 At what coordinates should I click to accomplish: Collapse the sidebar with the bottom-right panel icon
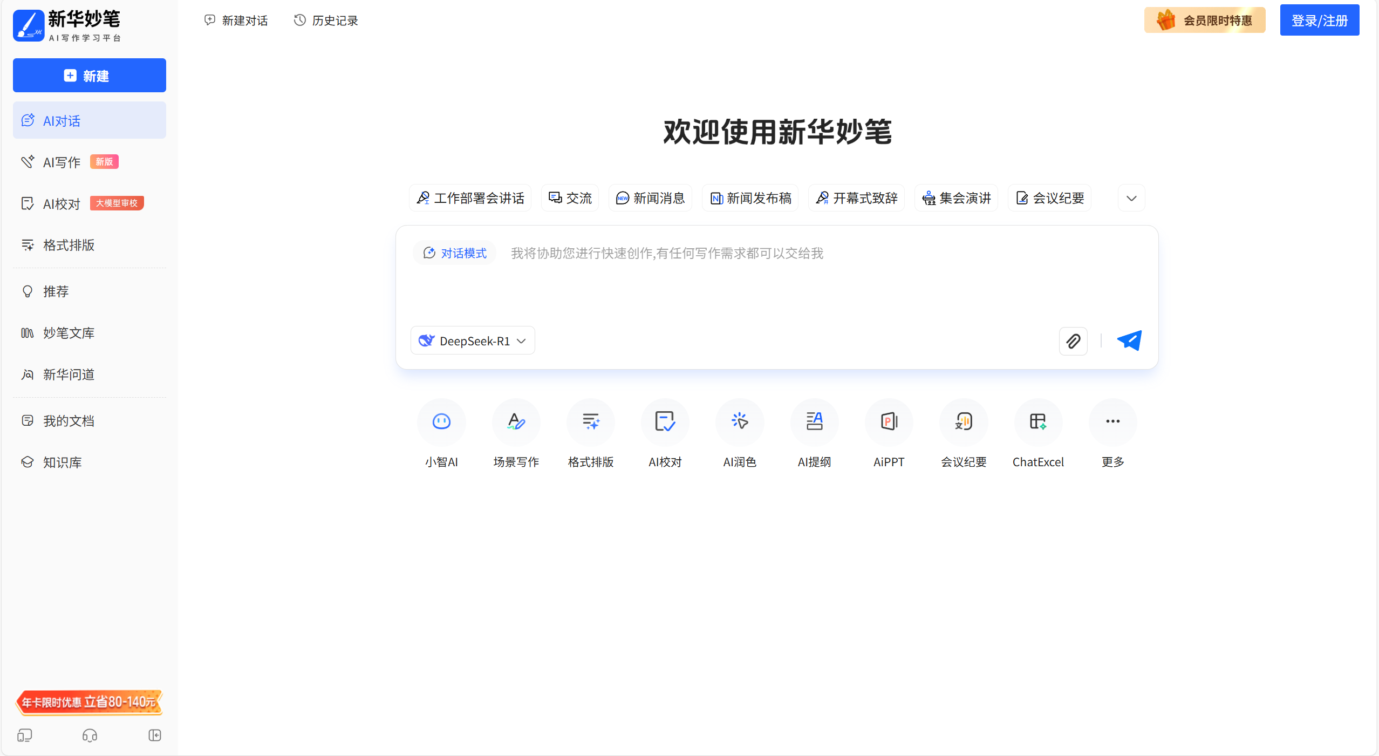[155, 735]
